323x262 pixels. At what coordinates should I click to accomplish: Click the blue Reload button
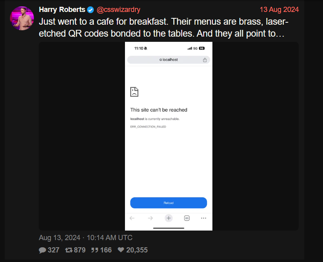click(x=168, y=203)
